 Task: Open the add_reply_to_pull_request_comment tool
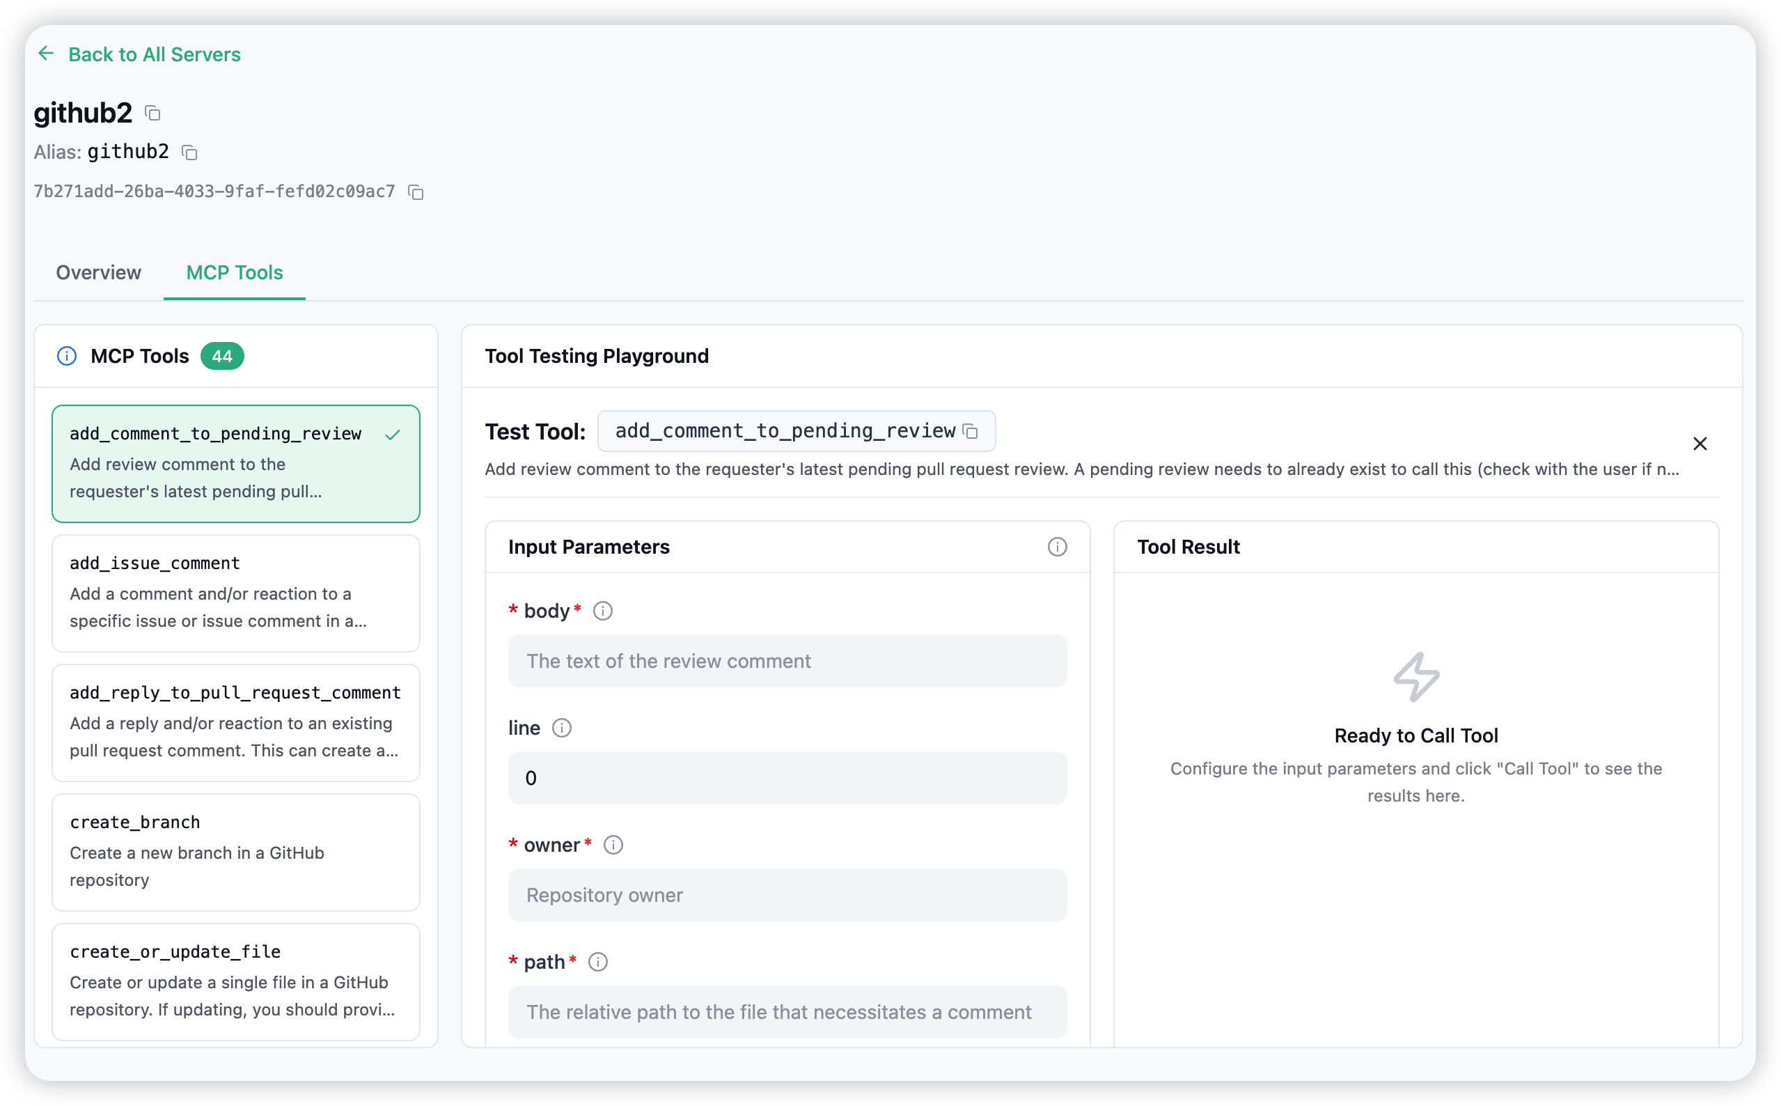[236, 723]
